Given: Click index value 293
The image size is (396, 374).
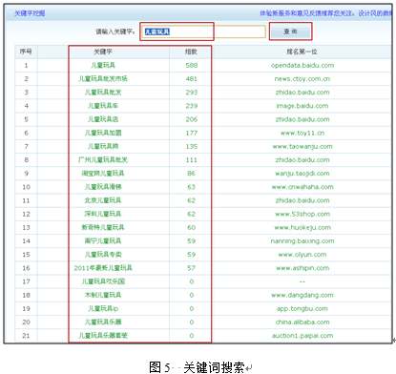Looking at the screenshot, I should pos(192,93).
